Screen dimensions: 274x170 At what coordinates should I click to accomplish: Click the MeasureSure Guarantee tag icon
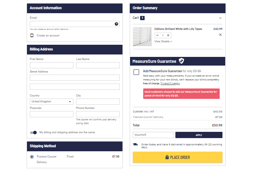tap(182, 61)
